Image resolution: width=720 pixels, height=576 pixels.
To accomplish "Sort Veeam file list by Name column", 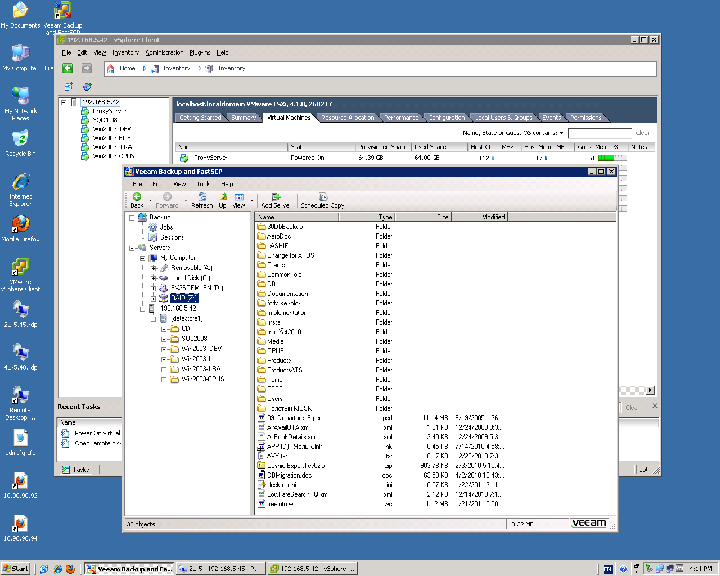I will point(297,217).
